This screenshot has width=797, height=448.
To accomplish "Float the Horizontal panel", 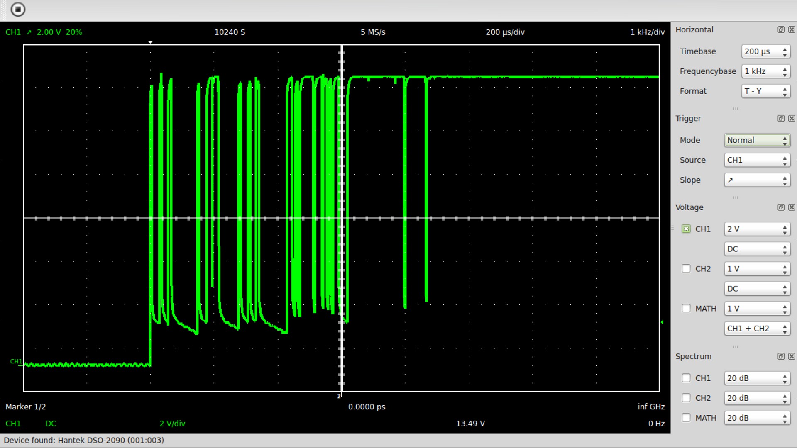I will [781, 30].
